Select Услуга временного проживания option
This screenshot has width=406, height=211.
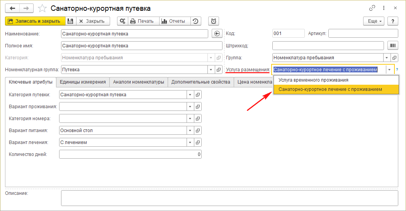coord(313,80)
